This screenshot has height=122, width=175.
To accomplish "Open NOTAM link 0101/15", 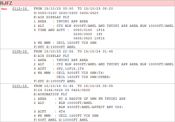I will click(20, 86).
